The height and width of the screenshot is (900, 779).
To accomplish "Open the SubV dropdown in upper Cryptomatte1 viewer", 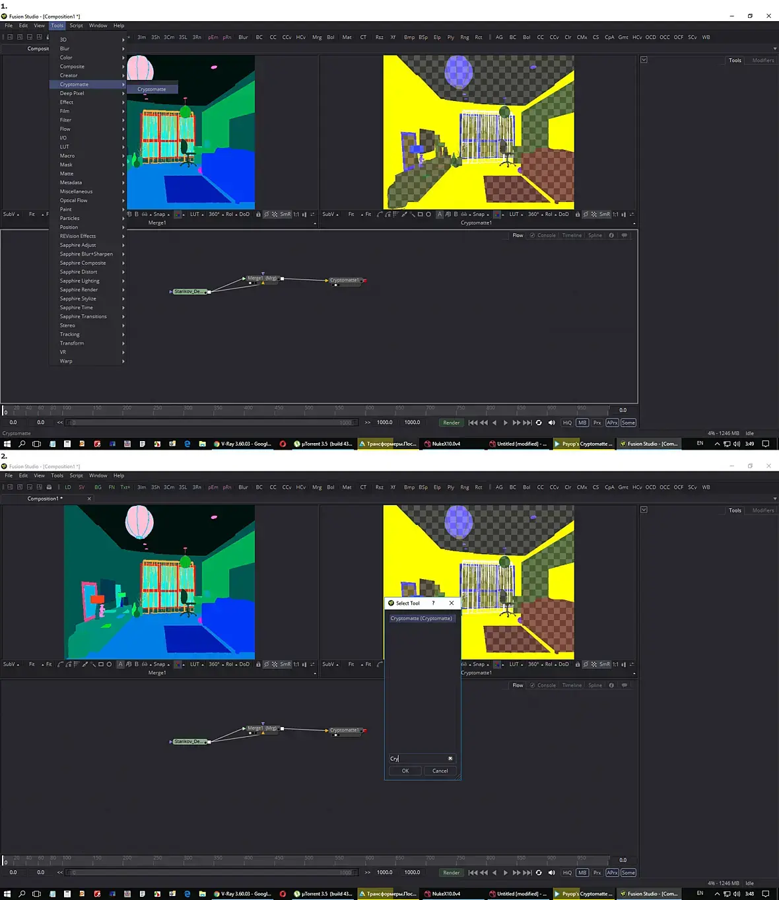I will click(331, 214).
